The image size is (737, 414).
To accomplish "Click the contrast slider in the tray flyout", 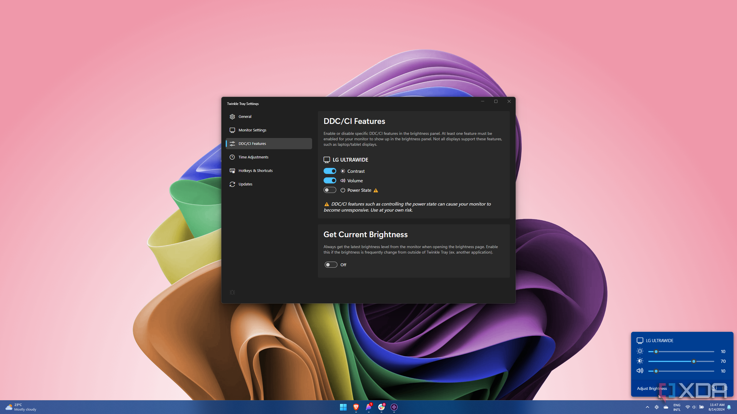I will (x=681, y=361).
